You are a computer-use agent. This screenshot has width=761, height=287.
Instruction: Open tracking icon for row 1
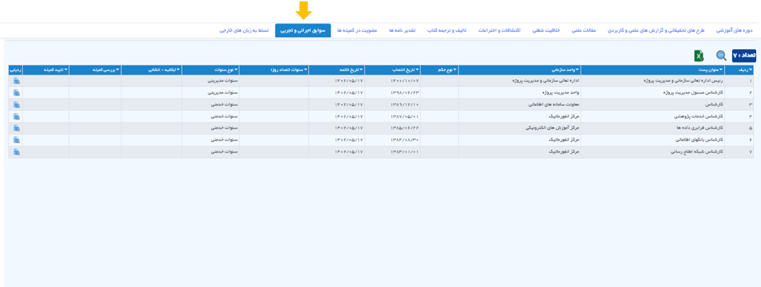click(17, 81)
